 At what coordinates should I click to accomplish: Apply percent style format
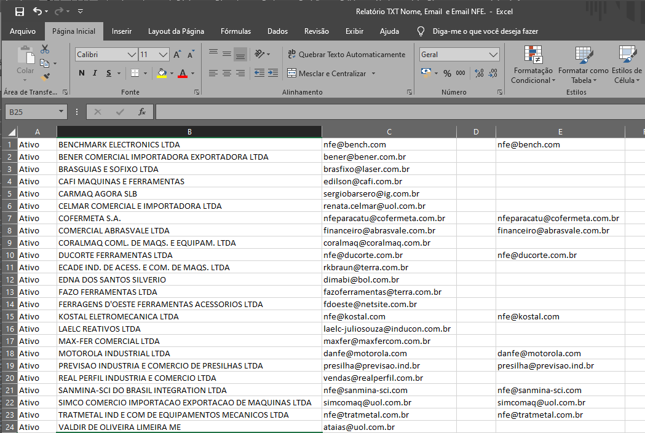[x=447, y=73]
